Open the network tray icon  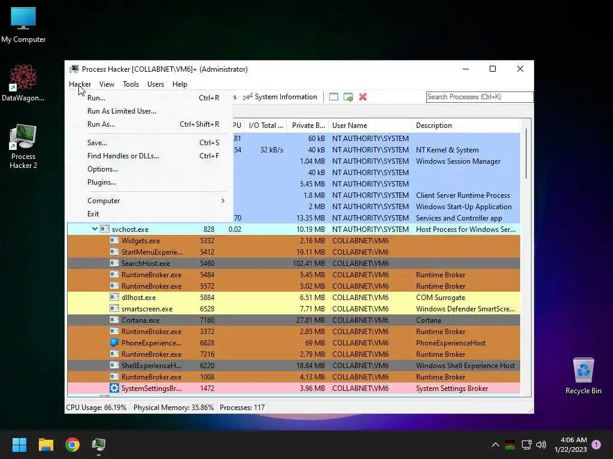click(x=526, y=445)
